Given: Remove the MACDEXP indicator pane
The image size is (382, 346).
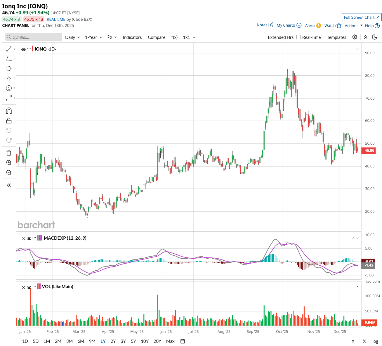Looking at the screenshot, I should point(24,238).
